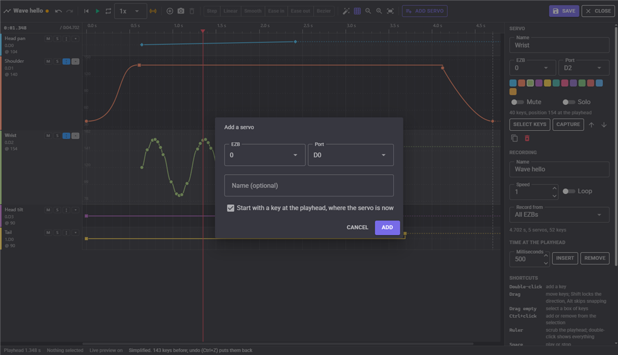618x355 pixels.
Task: Click the undo arrow icon
Action: pyautogui.click(x=59, y=11)
